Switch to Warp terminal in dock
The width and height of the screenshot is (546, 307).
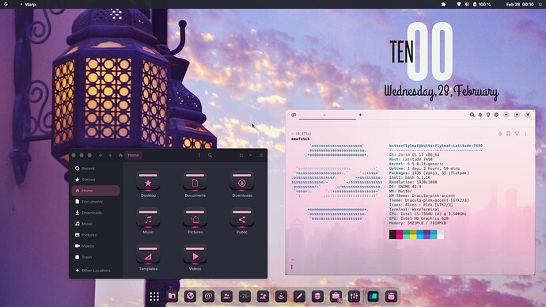[x=373, y=297]
